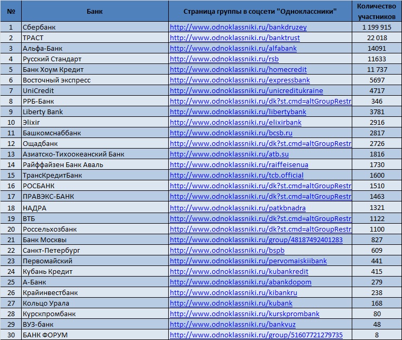
Task: Open the pervomaiskiibank link
Action: tap(248, 261)
